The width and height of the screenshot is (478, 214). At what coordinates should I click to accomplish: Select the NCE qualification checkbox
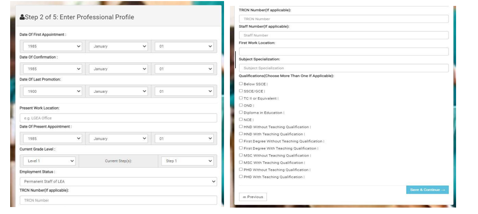[241, 120]
